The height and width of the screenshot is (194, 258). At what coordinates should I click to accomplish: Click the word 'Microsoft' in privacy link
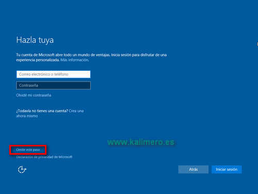(66, 157)
